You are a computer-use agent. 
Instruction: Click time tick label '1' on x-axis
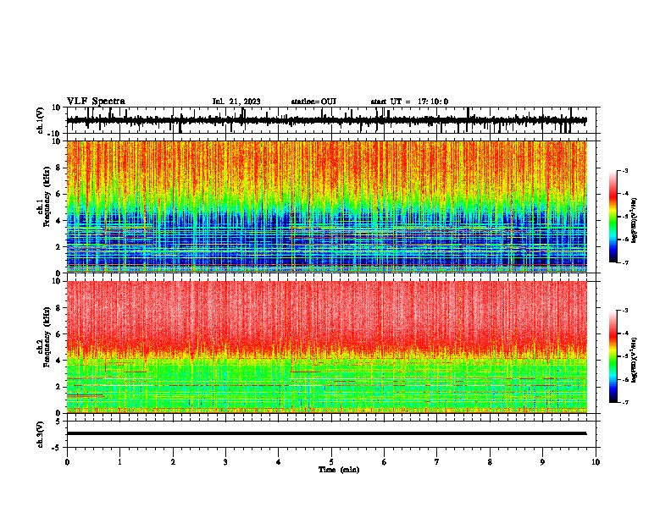point(119,462)
